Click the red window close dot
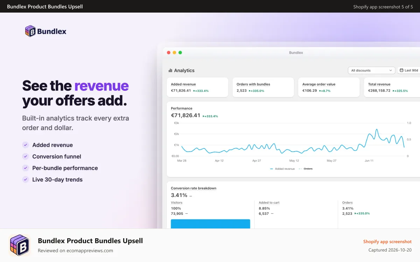Image resolution: width=420 pixels, height=262 pixels. pos(169,52)
